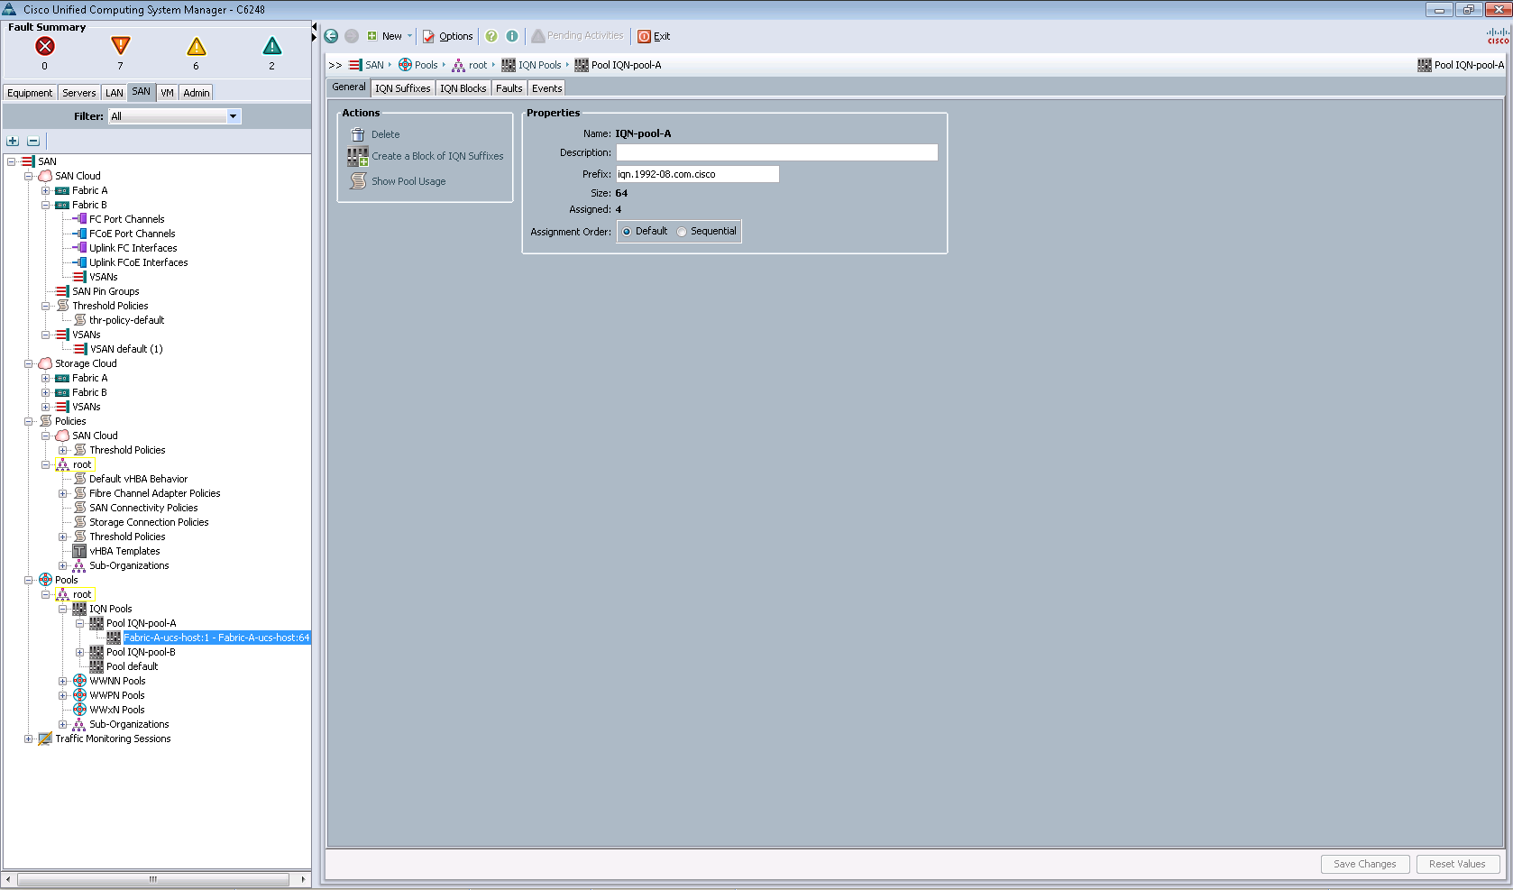Click the WWNN Pools tree icon

click(x=79, y=681)
